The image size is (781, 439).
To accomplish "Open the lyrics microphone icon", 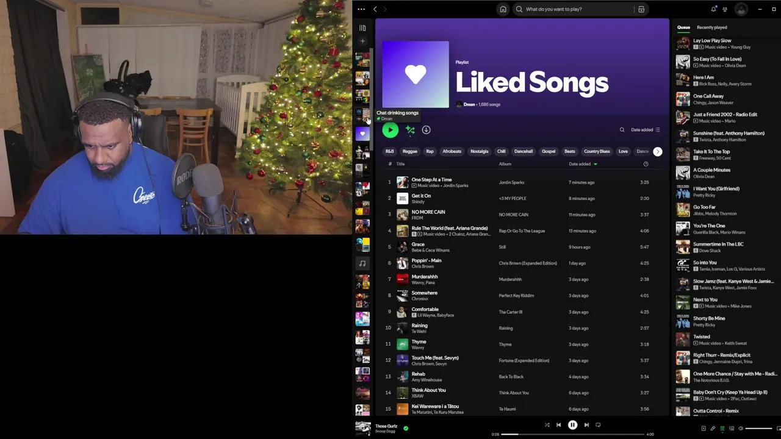I will pos(713,429).
